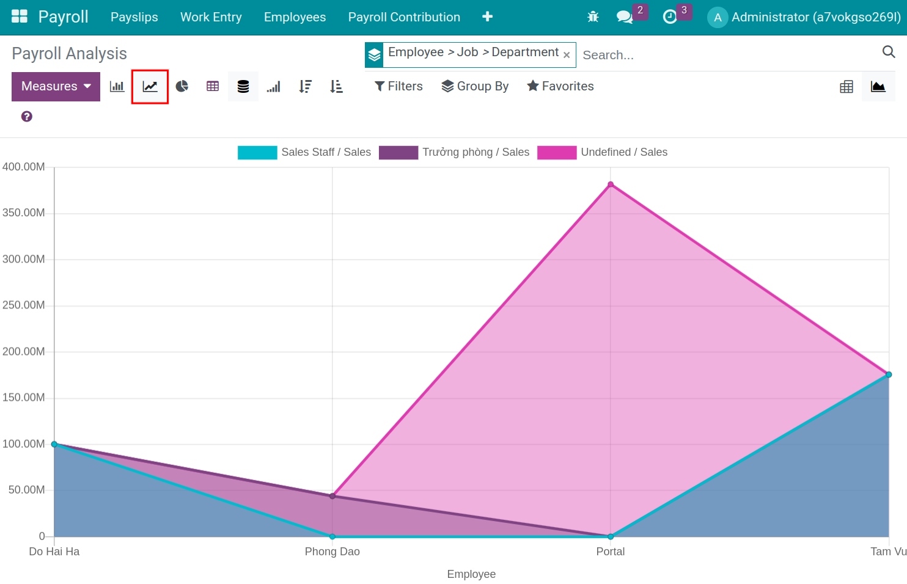Switch to the bar chart view
This screenshot has height=584, width=907.
click(117, 86)
